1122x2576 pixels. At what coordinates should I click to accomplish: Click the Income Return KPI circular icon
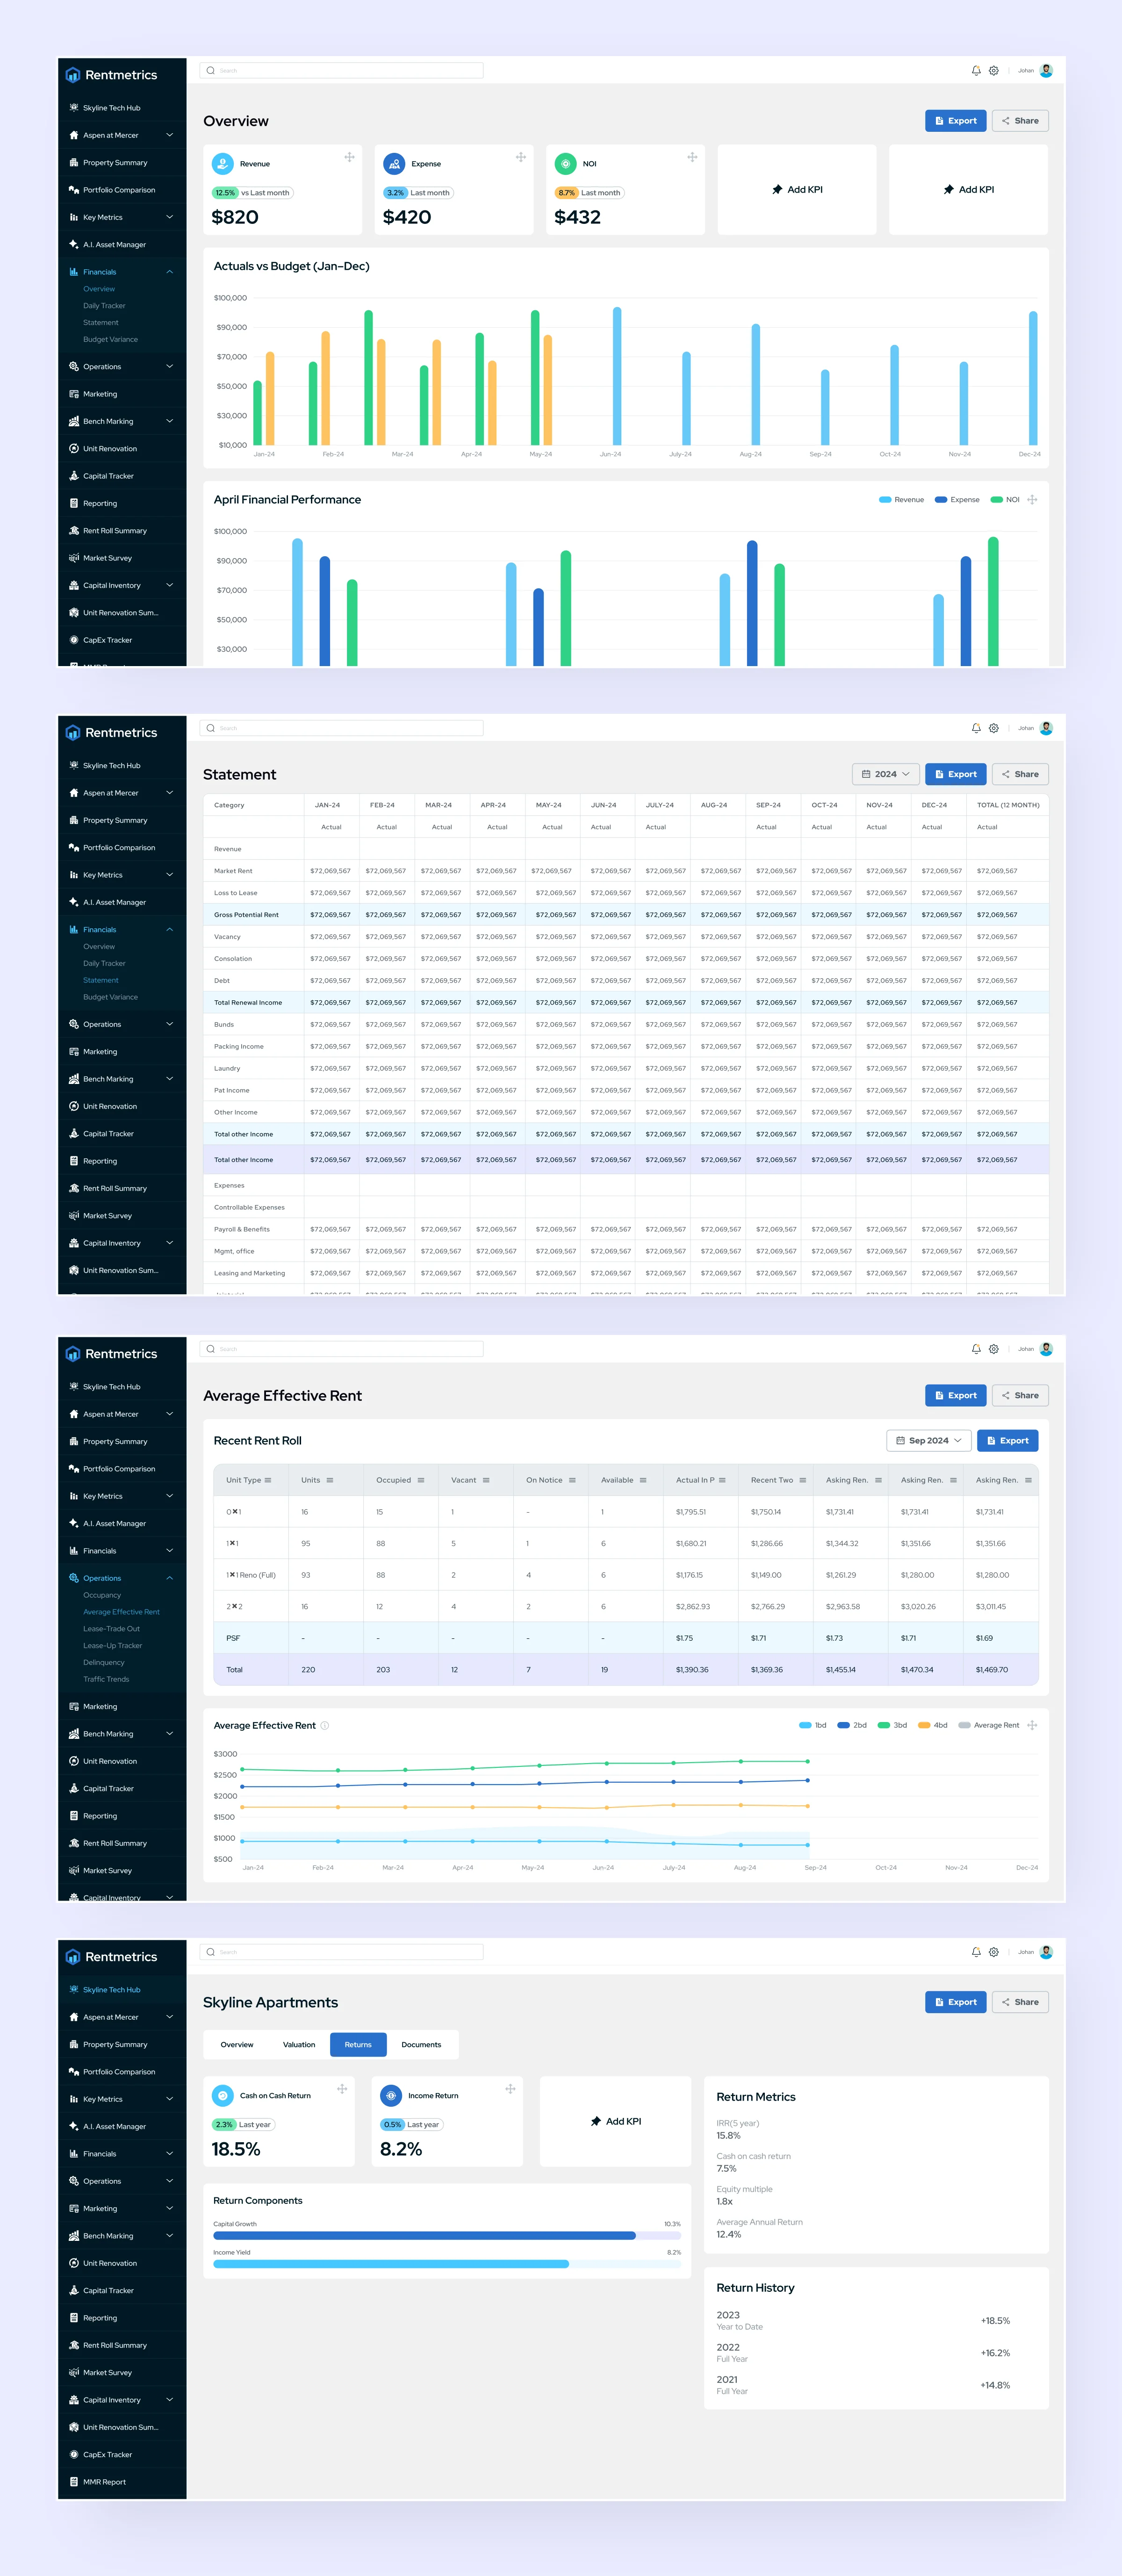coord(391,2095)
